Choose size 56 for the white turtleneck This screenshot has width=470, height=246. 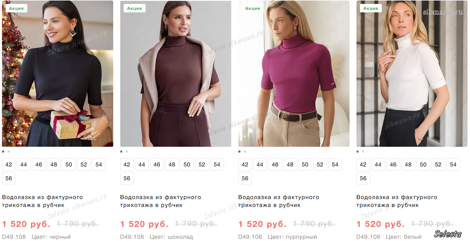click(x=363, y=178)
